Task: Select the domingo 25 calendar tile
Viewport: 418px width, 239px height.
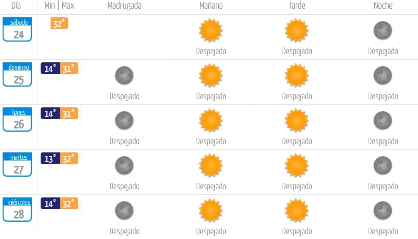Action: click(x=17, y=74)
